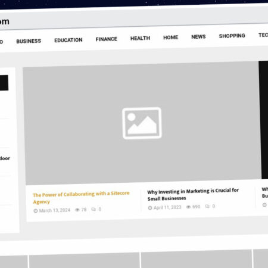Open the BUSINESS menu item
The height and width of the screenshot is (268, 268).
pyautogui.click(x=29, y=41)
